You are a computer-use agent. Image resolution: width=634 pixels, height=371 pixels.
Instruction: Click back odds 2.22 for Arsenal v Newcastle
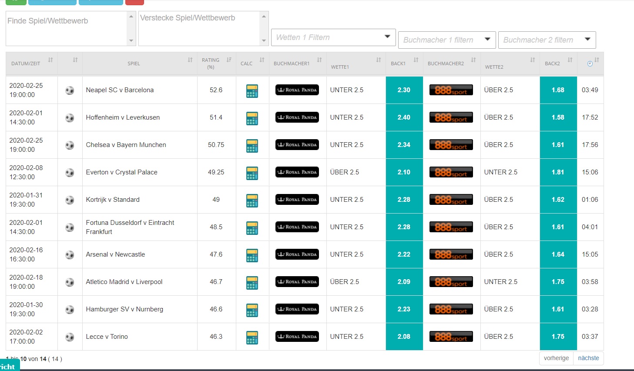[x=404, y=254]
